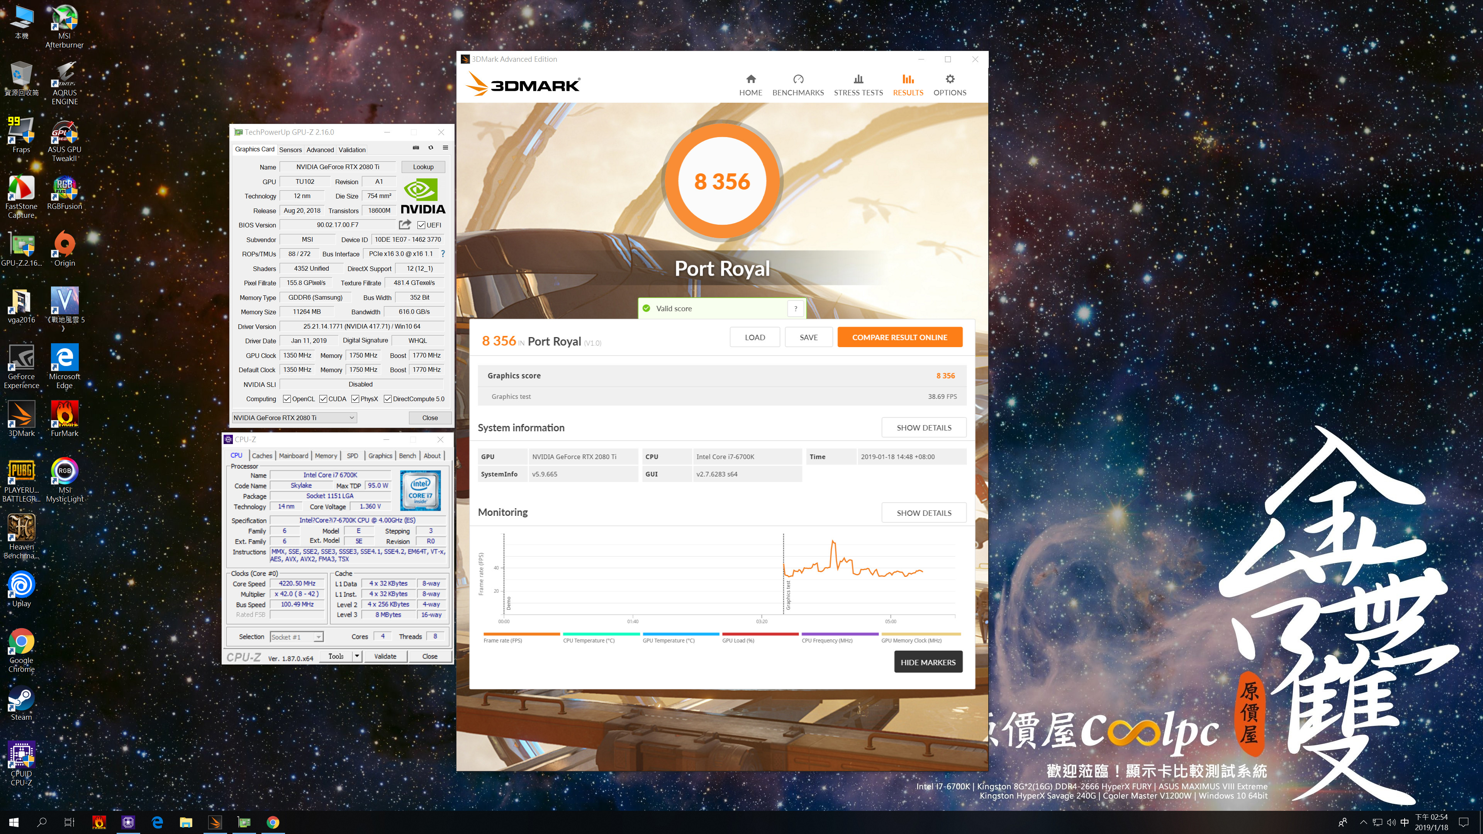Open GPU-Z Validation tab

(352, 150)
